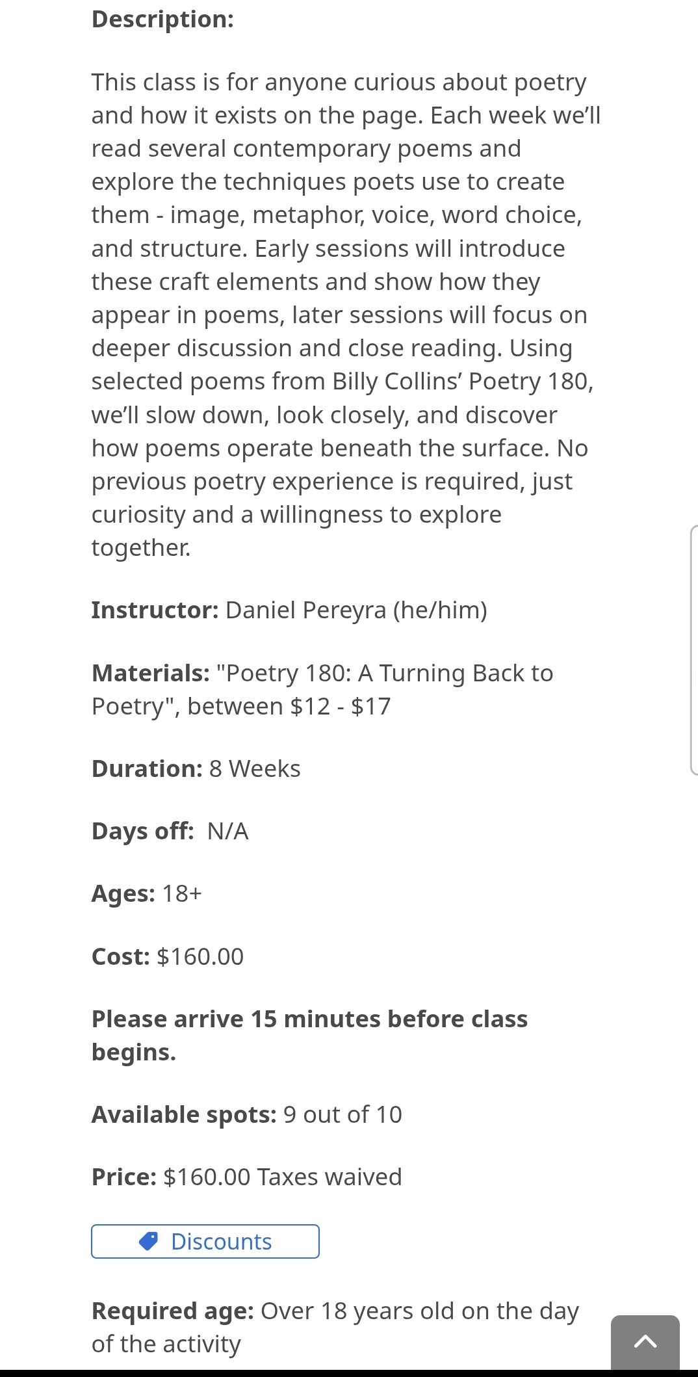Click the side panel handle on right edge
This screenshot has width=698, height=1377.
tap(693, 650)
